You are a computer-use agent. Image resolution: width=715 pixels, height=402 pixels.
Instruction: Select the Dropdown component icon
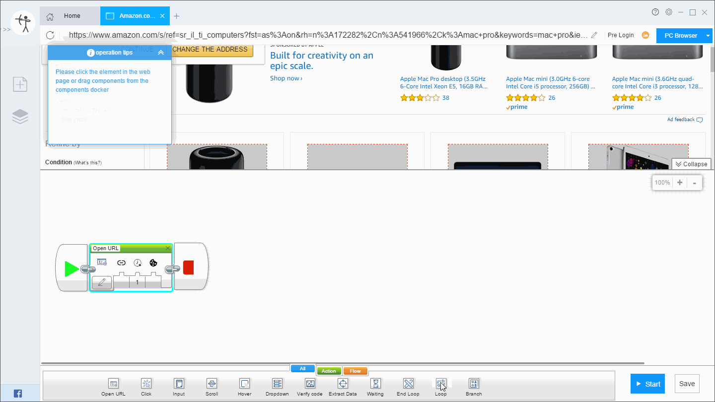coord(277,384)
